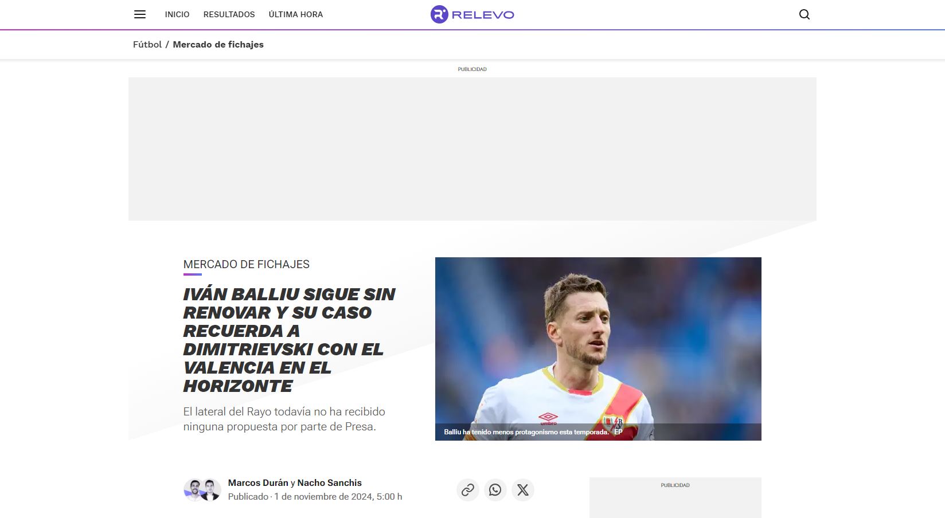Open author Marcos Durán's profile
Viewport: 945px width, 518px height.
click(258, 483)
